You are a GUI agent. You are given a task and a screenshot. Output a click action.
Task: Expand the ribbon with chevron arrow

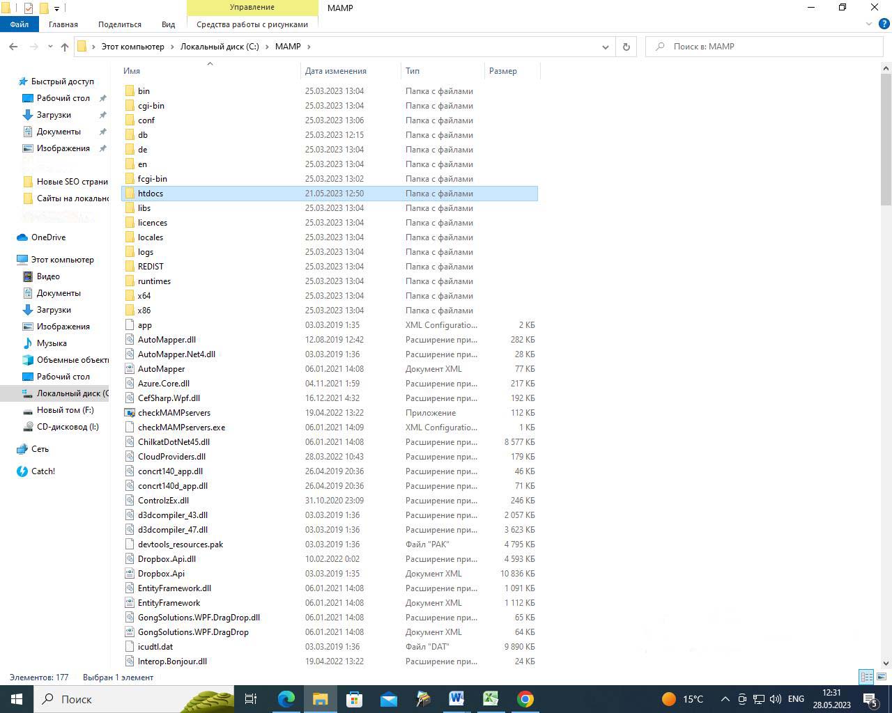868,24
